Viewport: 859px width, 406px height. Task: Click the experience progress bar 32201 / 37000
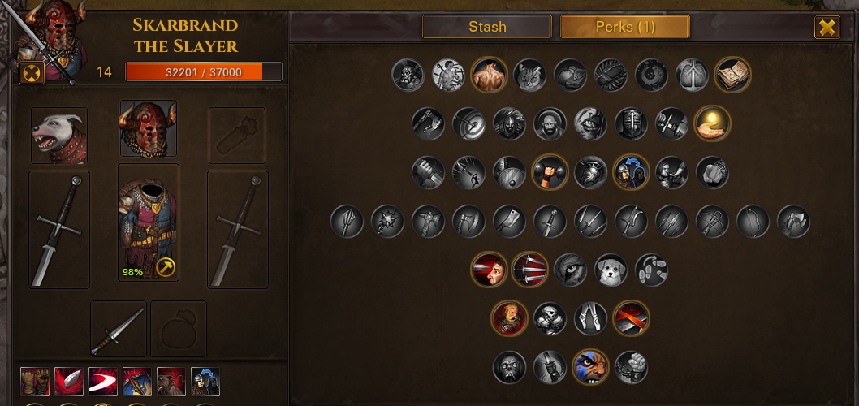coord(204,71)
